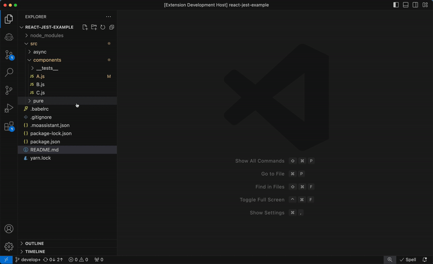Open package.json
The height and width of the screenshot is (264, 433).
tap(67, 142)
